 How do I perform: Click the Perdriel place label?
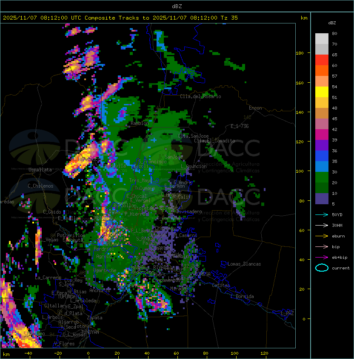104,249
